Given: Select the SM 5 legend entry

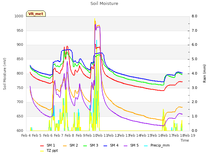Looking at the screenshot, I should pos(131,145).
